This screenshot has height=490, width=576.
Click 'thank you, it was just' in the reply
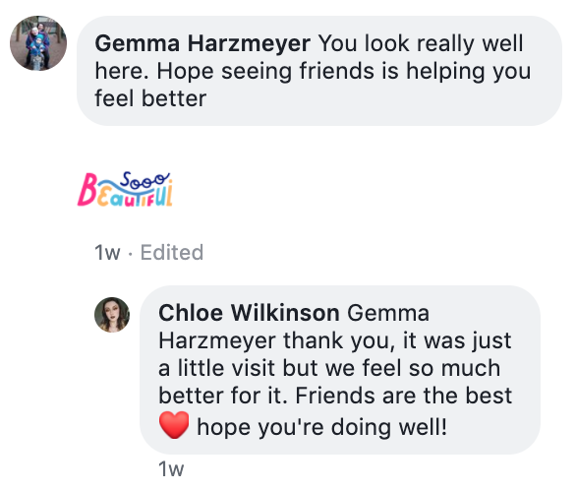tap(397, 340)
